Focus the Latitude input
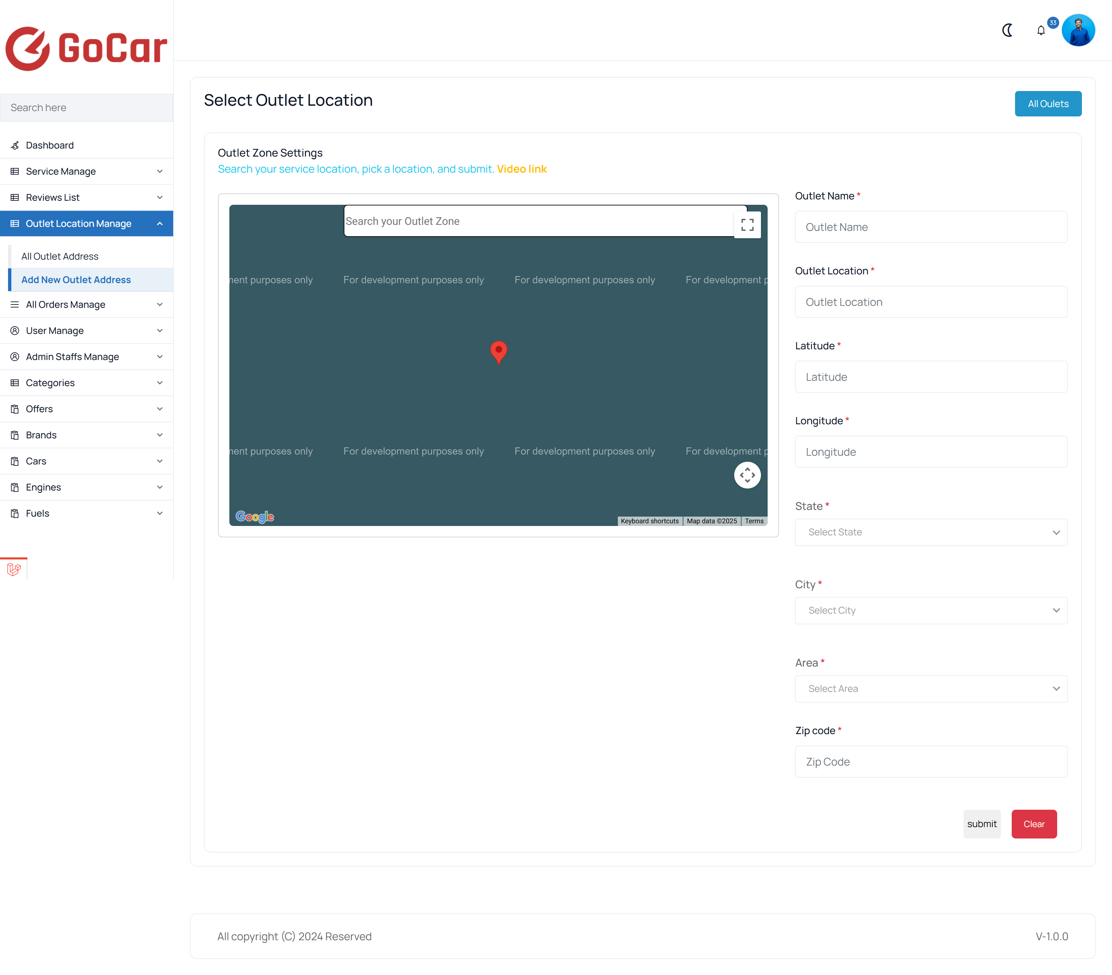 click(931, 377)
